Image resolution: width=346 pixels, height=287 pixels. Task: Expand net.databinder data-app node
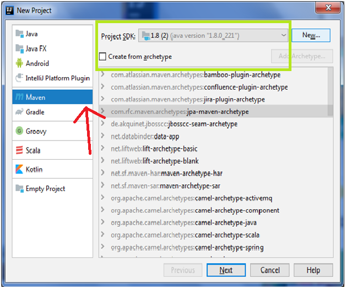point(102,136)
